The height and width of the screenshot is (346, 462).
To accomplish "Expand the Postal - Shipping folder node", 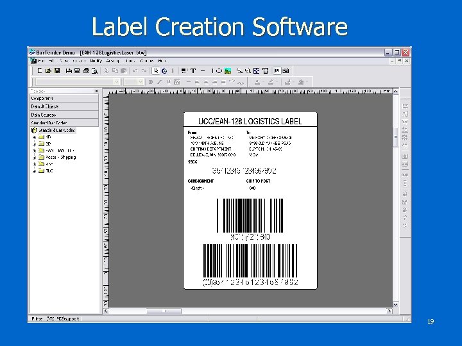I will point(34,158).
